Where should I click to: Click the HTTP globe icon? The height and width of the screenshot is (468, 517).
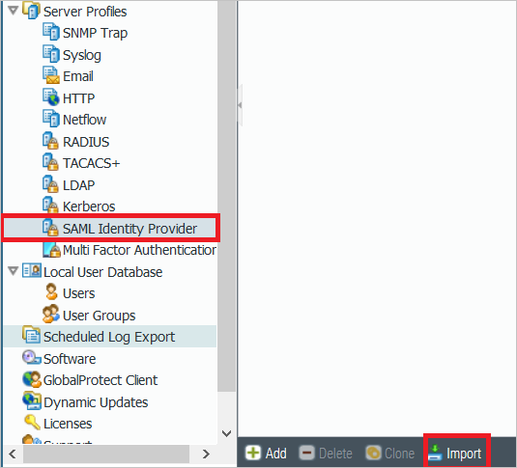tap(51, 97)
